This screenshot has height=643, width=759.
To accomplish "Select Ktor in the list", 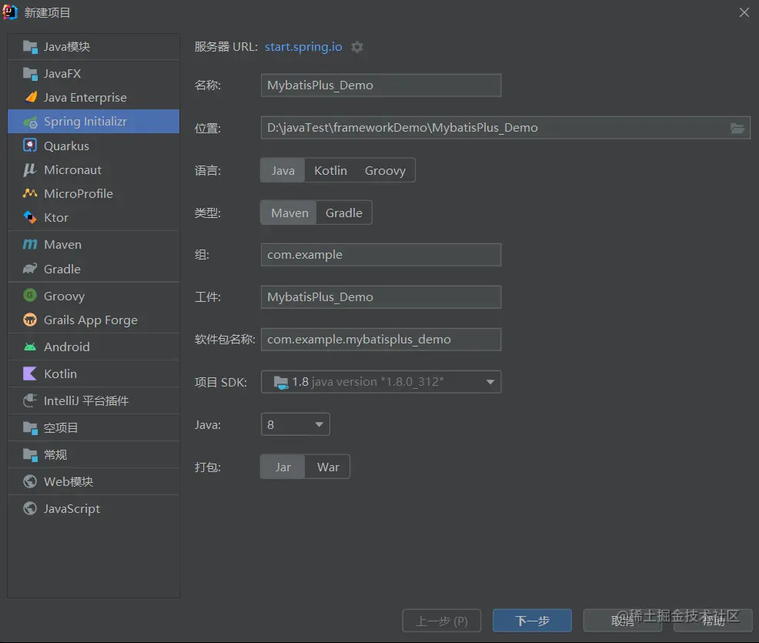I will 93,218.
